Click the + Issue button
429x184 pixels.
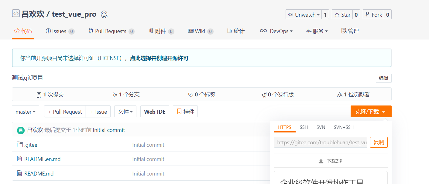(x=98, y=112)
